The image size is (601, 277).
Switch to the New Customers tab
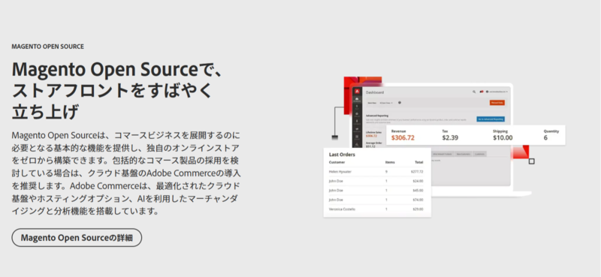464,154
